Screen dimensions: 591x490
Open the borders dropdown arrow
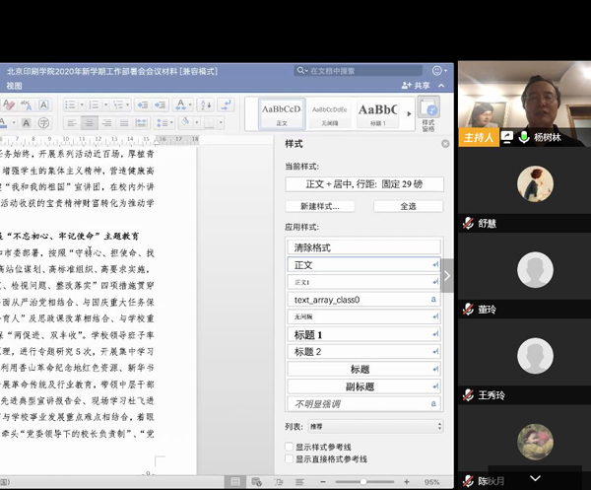[221, 122]
